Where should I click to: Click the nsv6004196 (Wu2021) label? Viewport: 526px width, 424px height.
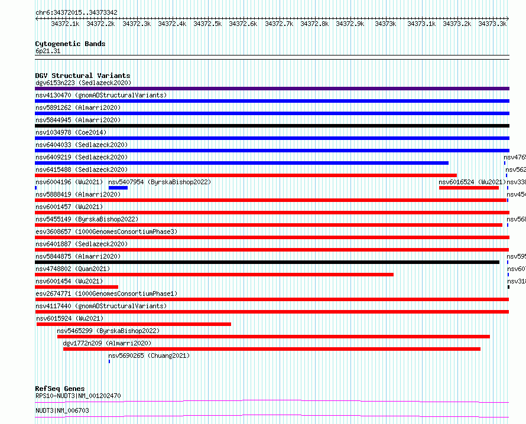click(x=69, y=182)
